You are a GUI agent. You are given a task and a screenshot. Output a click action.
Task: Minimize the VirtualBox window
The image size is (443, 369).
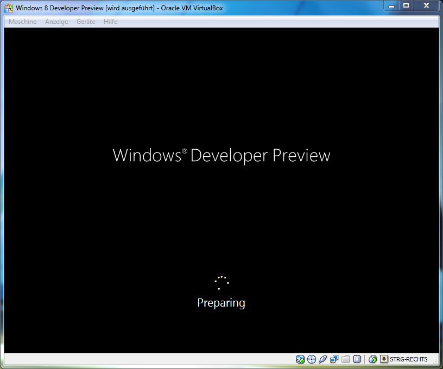391,5
